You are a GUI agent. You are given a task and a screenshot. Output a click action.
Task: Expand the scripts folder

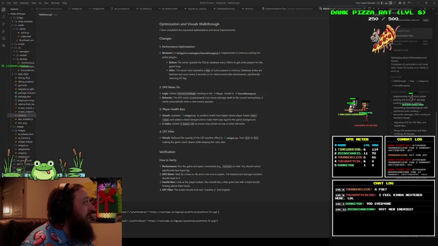pos(21,44)
